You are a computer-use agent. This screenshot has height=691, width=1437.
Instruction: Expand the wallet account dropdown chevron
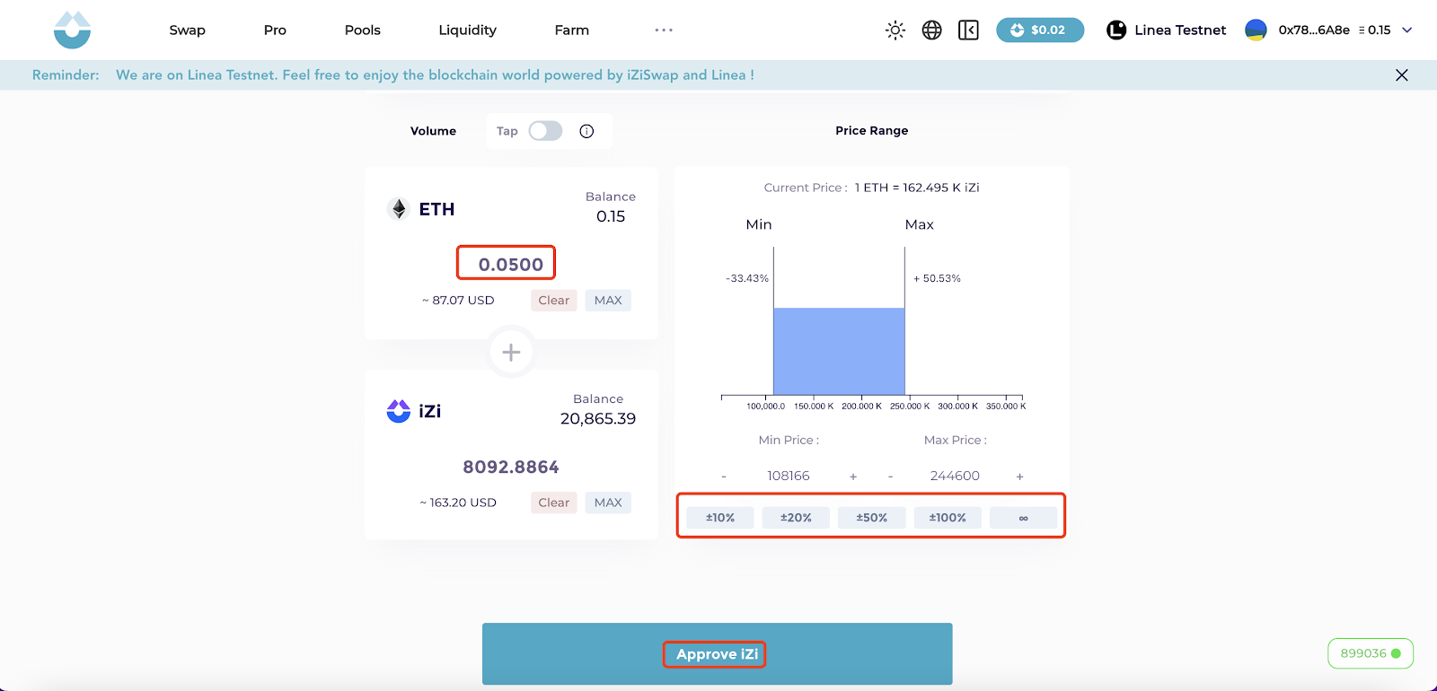click(x=1407, y=30)
